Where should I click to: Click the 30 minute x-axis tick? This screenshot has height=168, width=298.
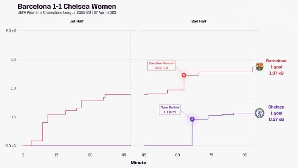90,154
